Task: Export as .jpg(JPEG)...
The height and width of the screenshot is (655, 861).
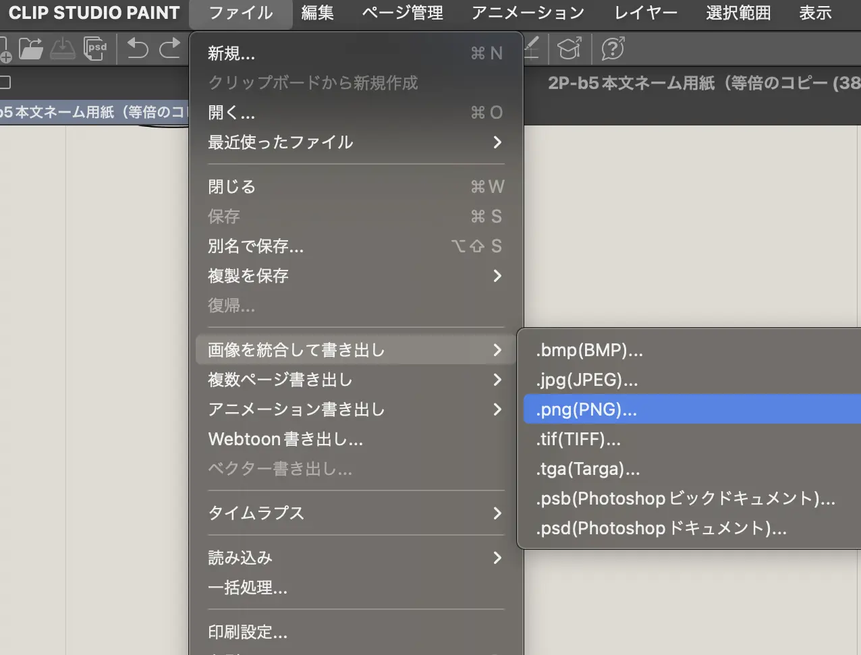Action: (x=692, y=380)
